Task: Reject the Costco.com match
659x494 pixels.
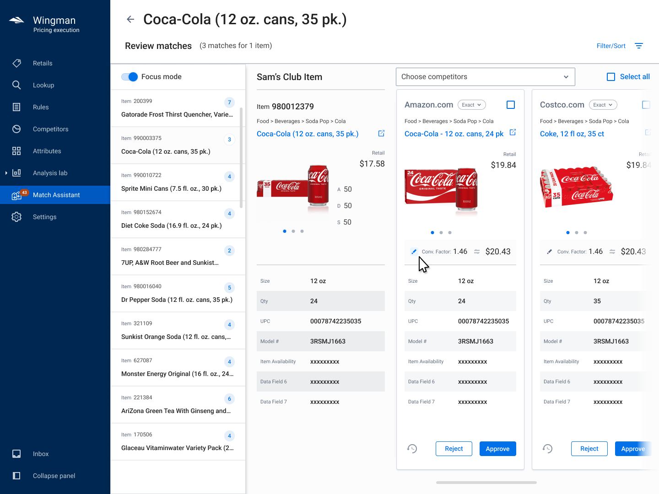Action: point(589,449)
